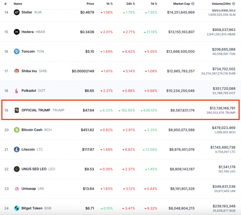
Task: Click the UNUS SED LEO logo
Action: [x=17, y=169]
